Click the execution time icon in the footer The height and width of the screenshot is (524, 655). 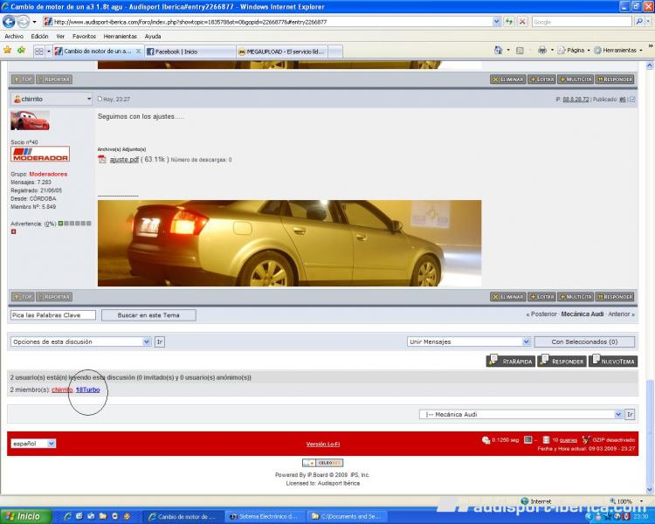486,440
